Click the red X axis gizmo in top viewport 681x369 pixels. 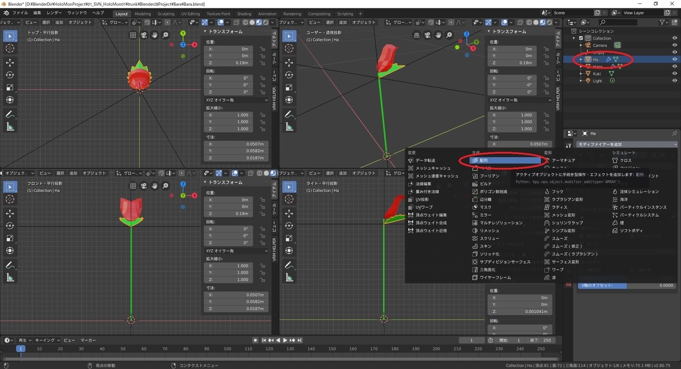pyautogui.click(x=195, y=44)
